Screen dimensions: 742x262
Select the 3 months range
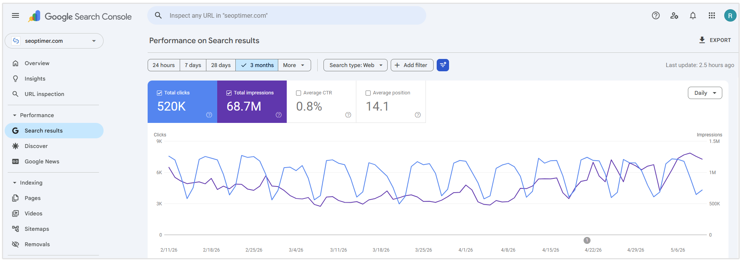257,65
